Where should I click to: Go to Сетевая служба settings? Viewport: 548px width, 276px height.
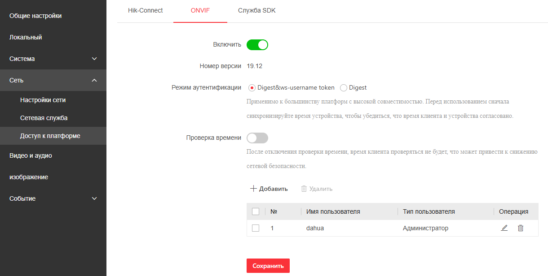[44, 118]
